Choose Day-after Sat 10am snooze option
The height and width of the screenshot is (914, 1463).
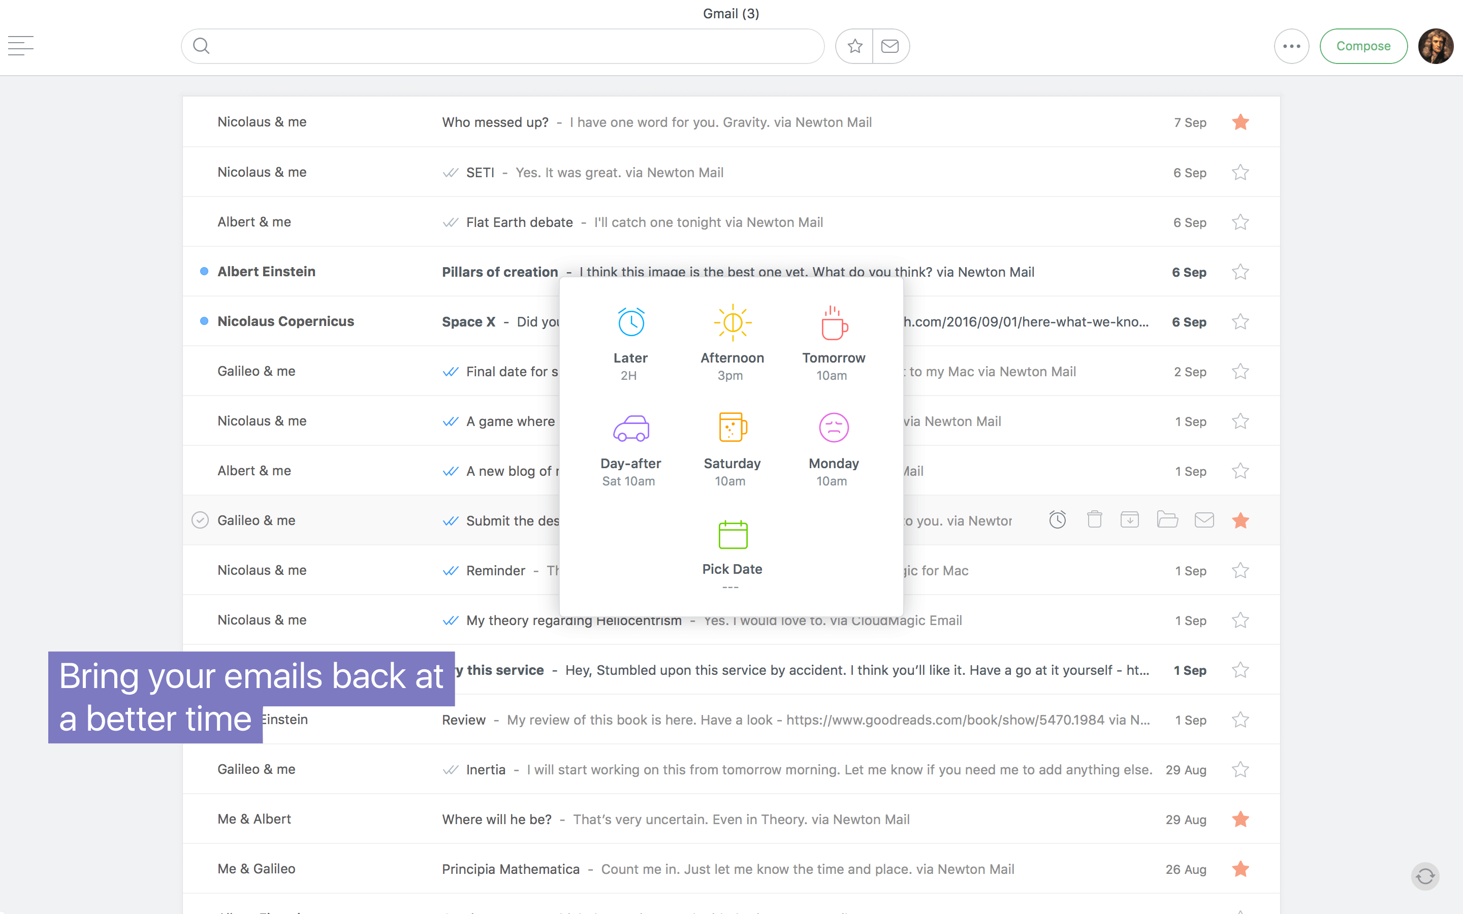pyautogui.click(x=630, y=450)
